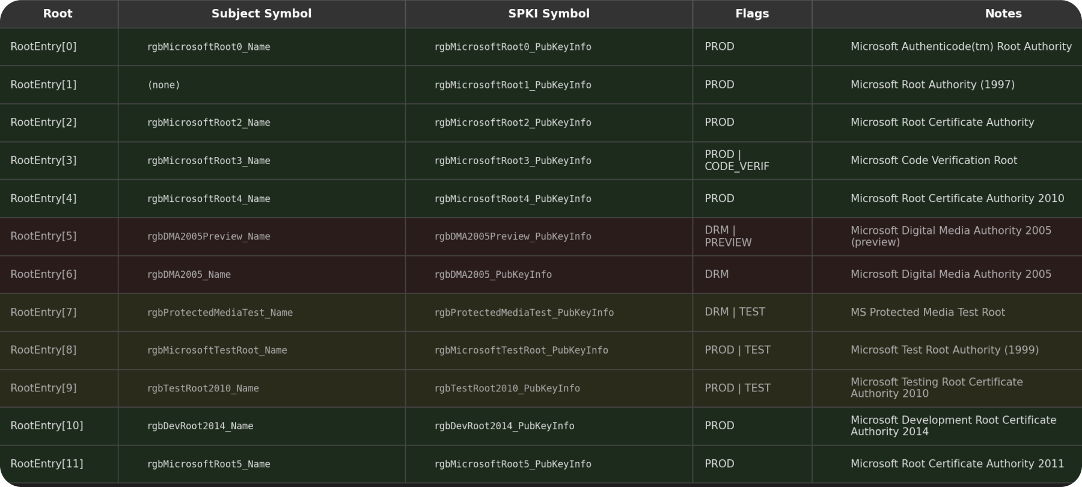The width and height of the screenshot is (1082, 487).
Task: Click rgbMicrosoftRoot5_Name subject symbol
Action: tap(209, 464)
